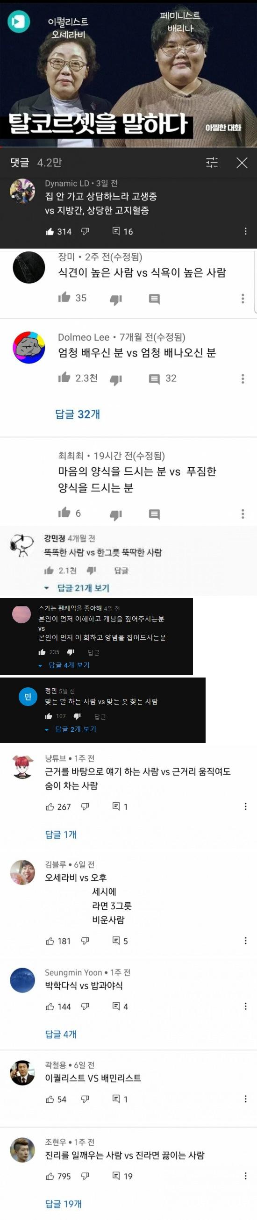This screenshot has width=257, height=1220.
Task: Open more options on 곽철용 comment
Action: click(245, 1099)
